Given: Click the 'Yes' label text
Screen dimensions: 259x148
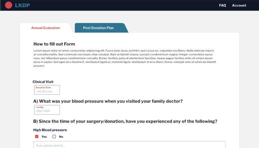Looking at the screenshot, I should [44, 137].
